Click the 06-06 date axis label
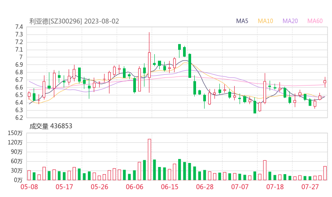This screenshot has height=197, width=332. tap(135, 187)
